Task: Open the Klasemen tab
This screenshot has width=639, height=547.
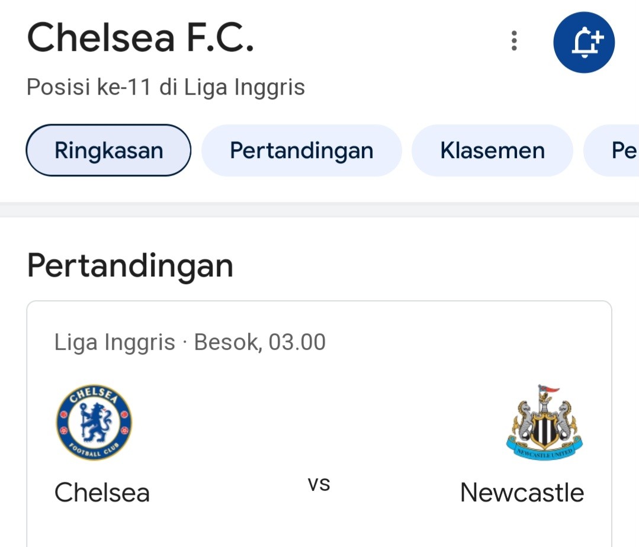Action: [x=492, y=150]
